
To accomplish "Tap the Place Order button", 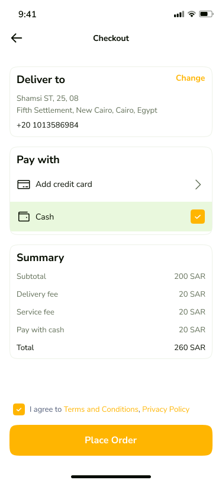I will pos(111,440).
